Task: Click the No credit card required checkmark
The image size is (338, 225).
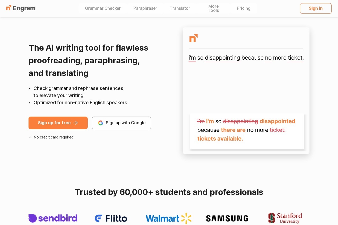Action: click(x=31, y=137)
